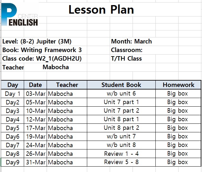Select the 19-Mar date cell

pyautogui.click(x=35, y=136)
